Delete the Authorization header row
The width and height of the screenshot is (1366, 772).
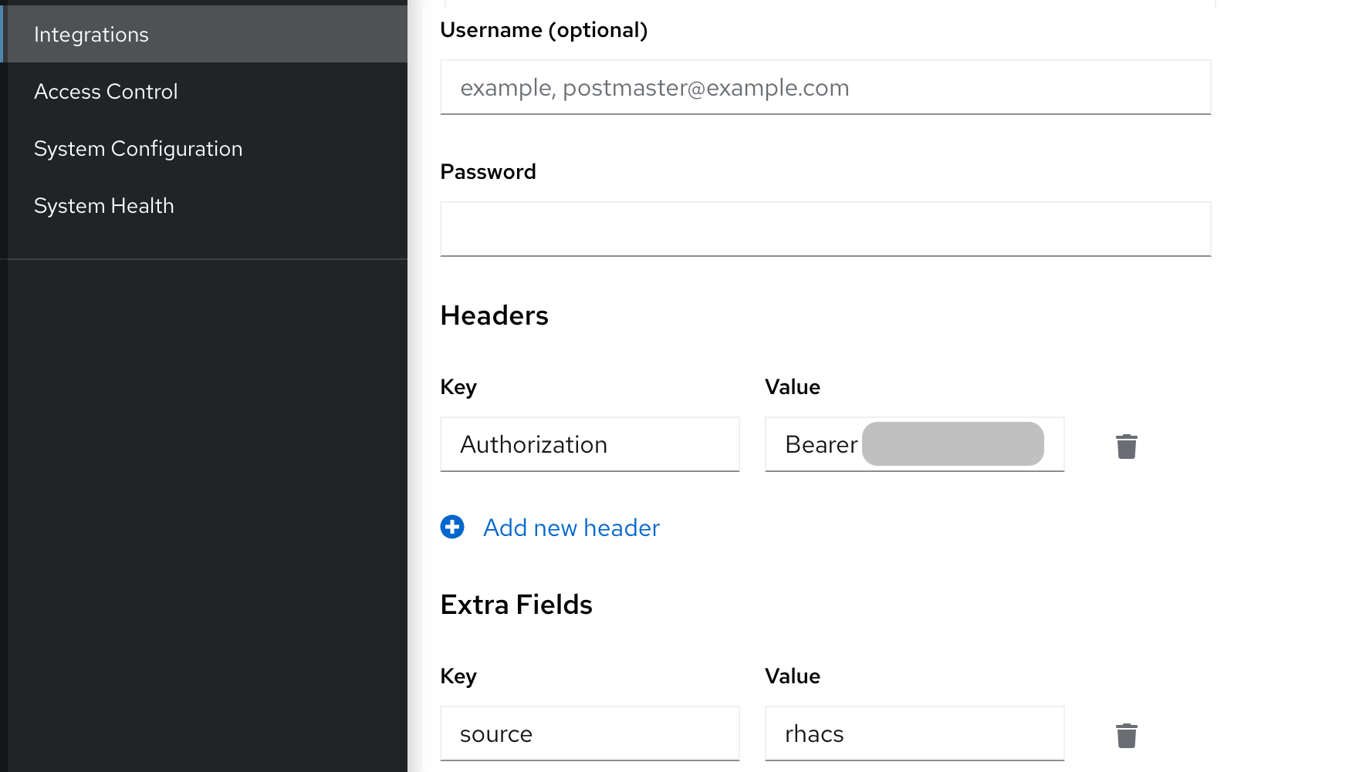(1126, 446)
